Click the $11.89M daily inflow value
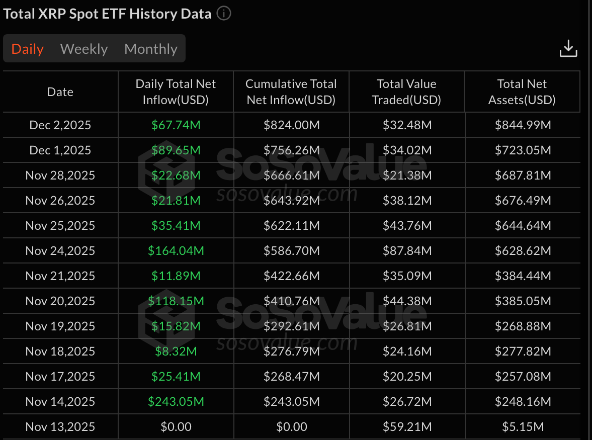Viewport: 592px width, 440px height. coord(176,276)
